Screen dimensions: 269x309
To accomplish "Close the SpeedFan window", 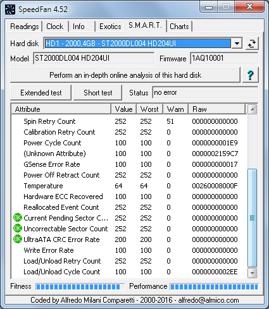I will pyautogui.click(x=249, y=7).
